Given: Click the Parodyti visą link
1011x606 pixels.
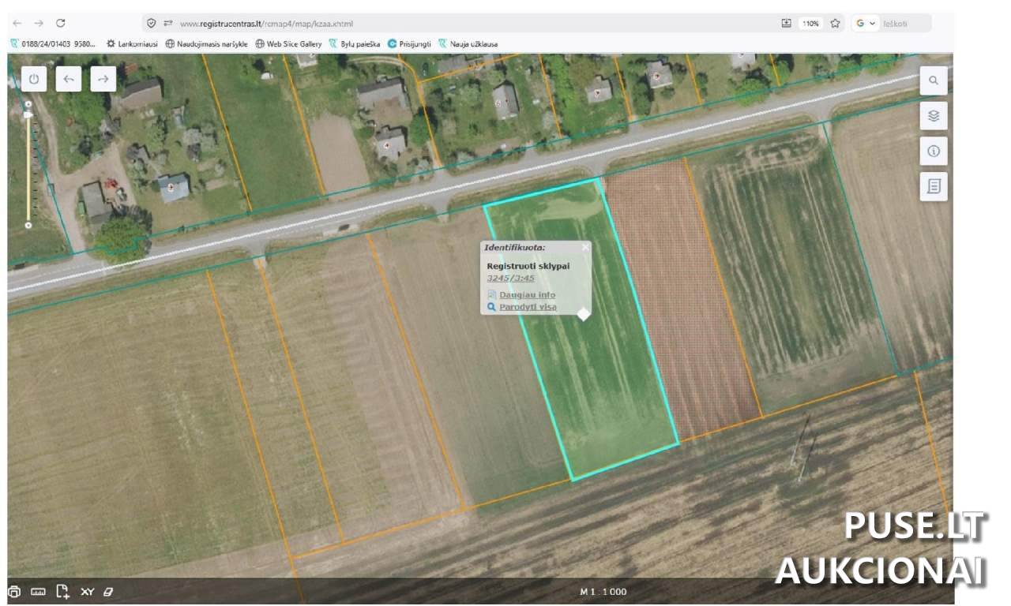Looking at the screenshot, I should pos(528,307).
